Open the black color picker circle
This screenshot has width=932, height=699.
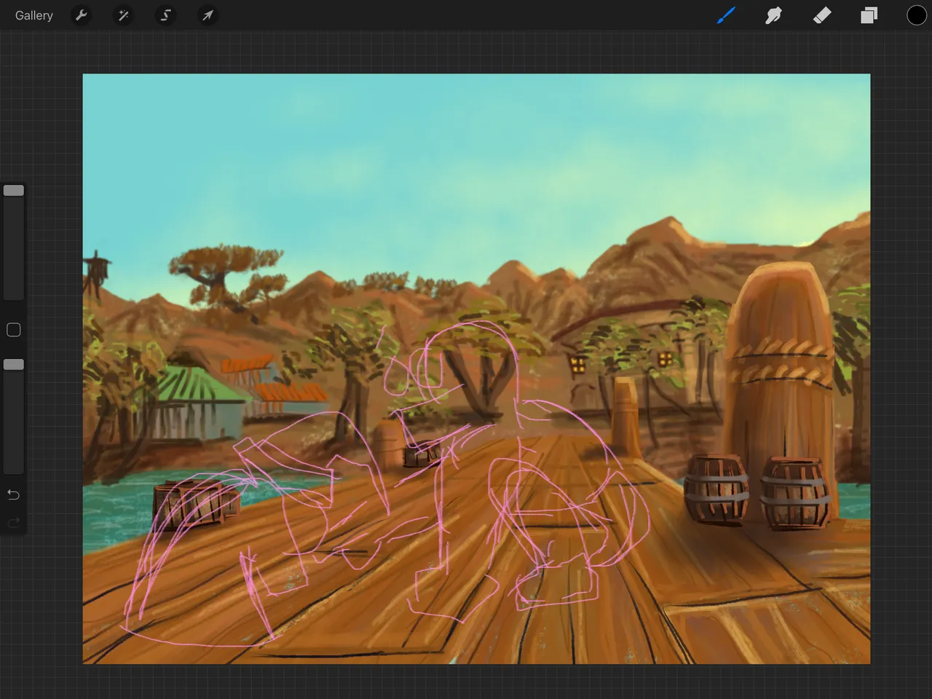pyautogui.click(x=916, y=15)
